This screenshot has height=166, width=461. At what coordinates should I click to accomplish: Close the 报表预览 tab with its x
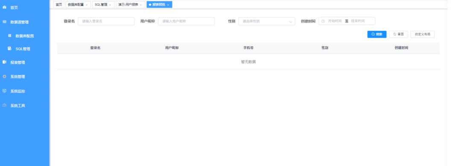(168, 5)
